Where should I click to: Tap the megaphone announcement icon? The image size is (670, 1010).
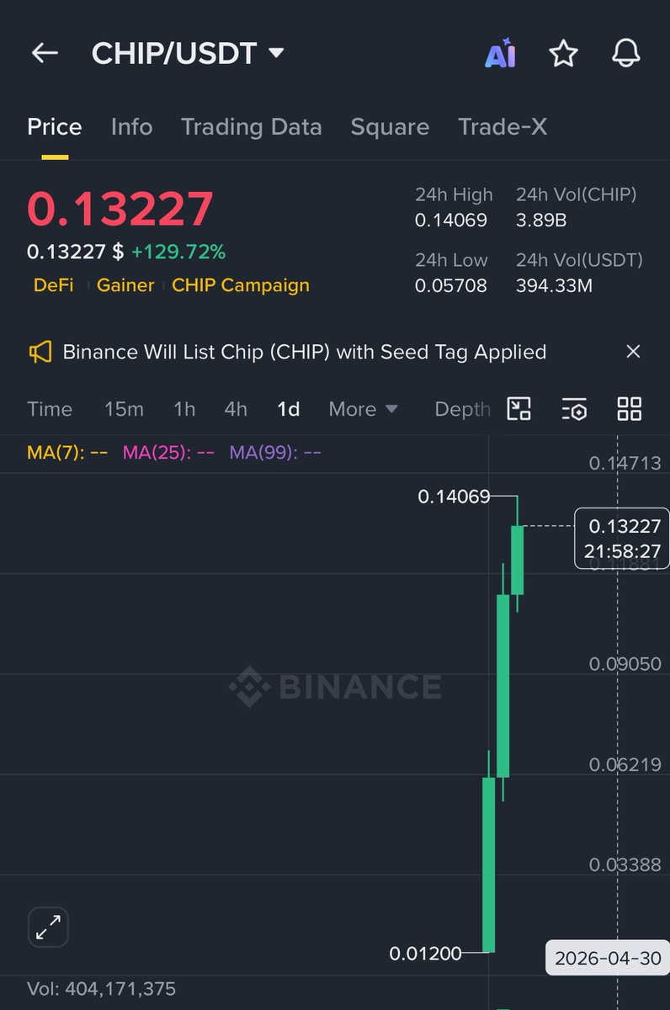click(40, 352)
